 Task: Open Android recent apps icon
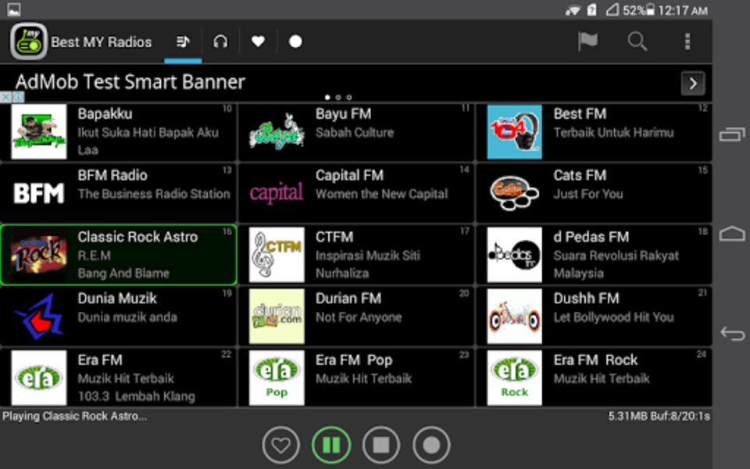tap(732, 134)
